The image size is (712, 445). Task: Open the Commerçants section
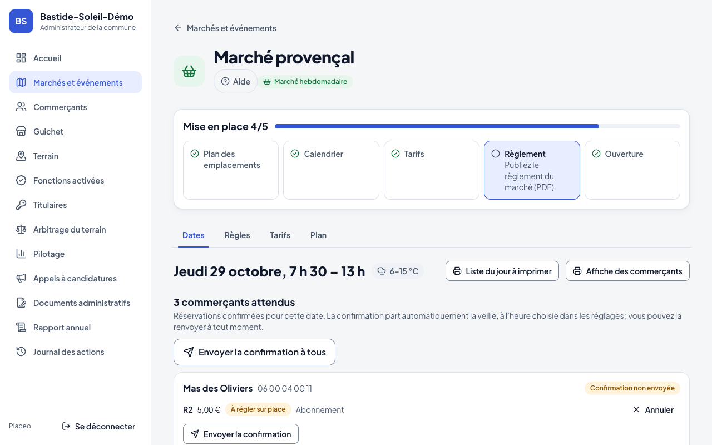coord(75,107)
